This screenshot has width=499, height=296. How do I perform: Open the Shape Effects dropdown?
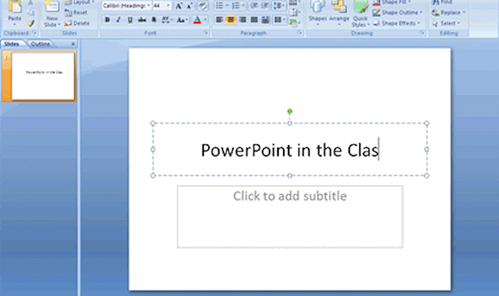[396, 23]
